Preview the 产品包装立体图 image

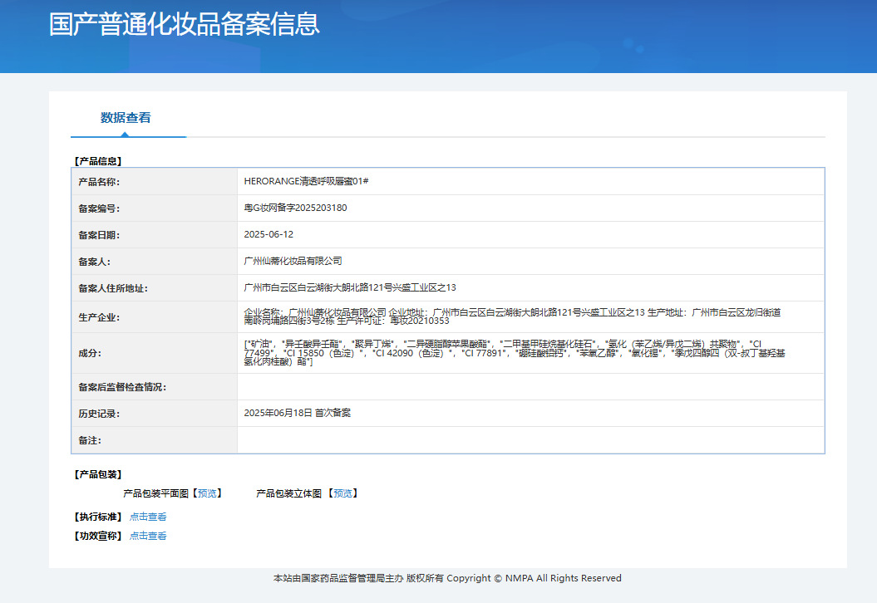344,493
